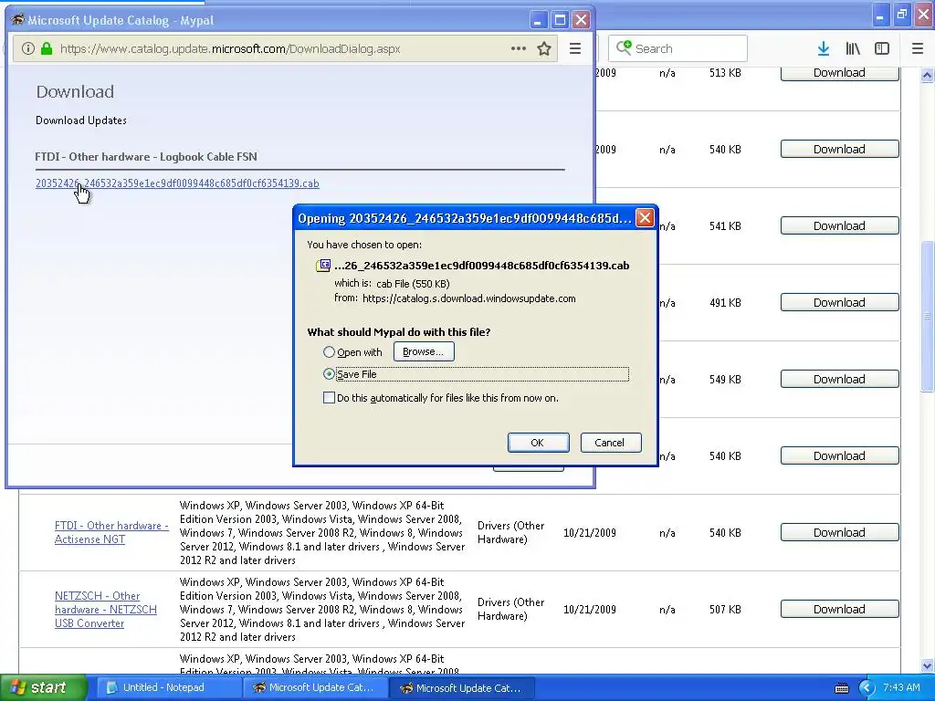Image resolution: width=935 pixels, height=701 pixels.
Task: Switch to second Microsoft Update Catalog taskbar item
Action: point(462,688)
